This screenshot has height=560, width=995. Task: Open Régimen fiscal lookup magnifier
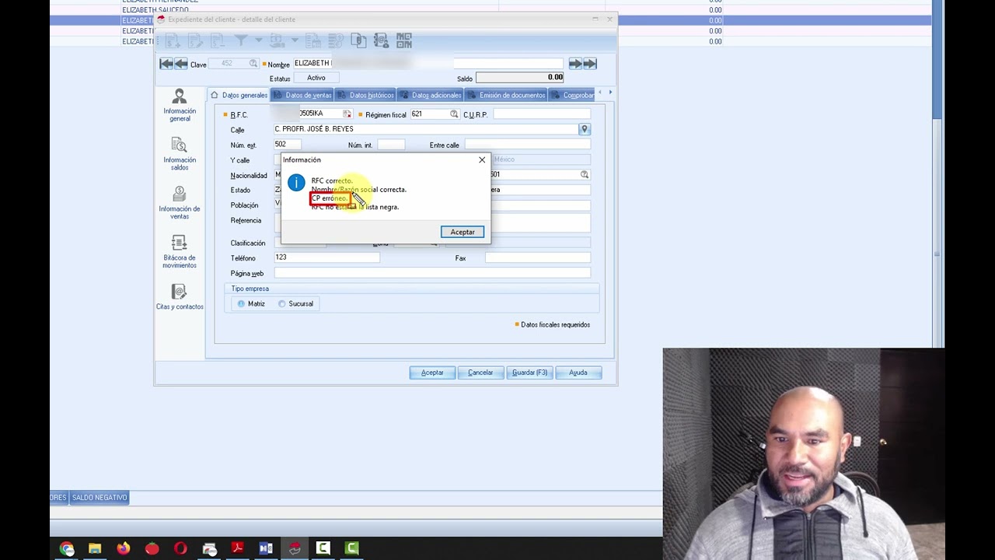tap(454, 114)
